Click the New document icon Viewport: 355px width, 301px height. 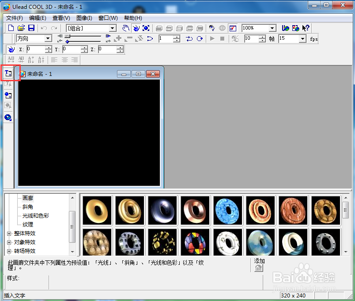click(x=11, y=28)
